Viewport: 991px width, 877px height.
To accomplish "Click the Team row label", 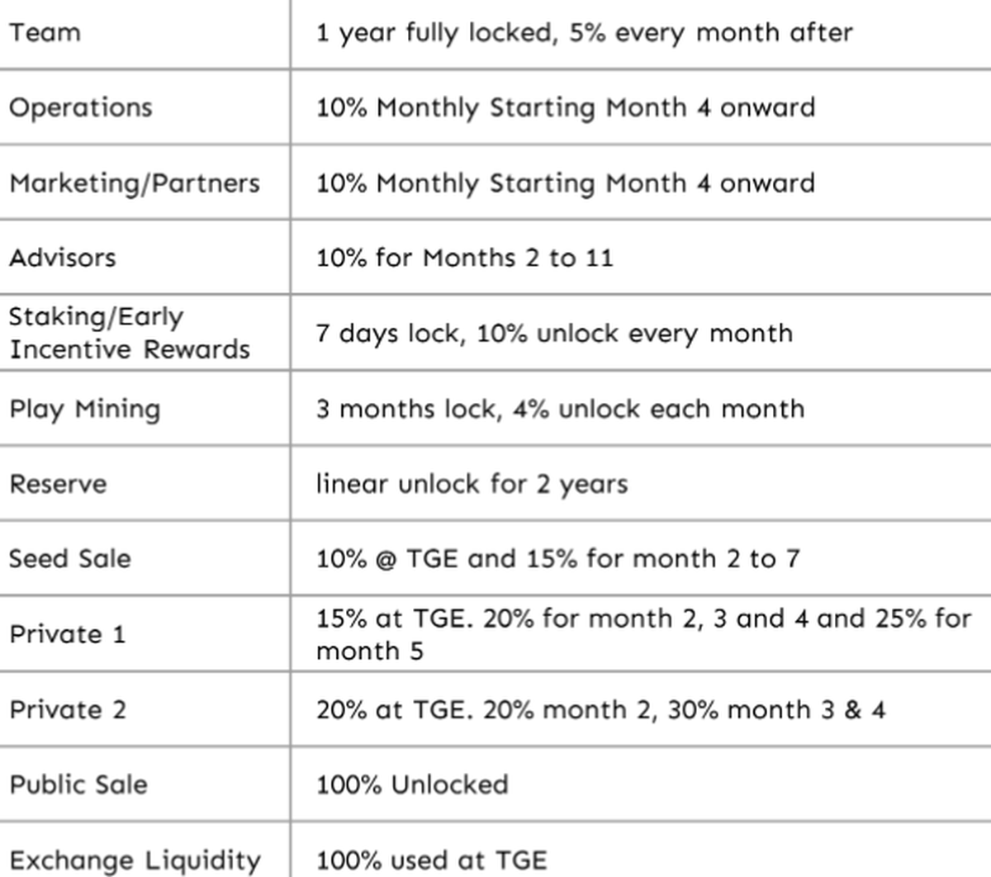I will click(x=45, y=33).
